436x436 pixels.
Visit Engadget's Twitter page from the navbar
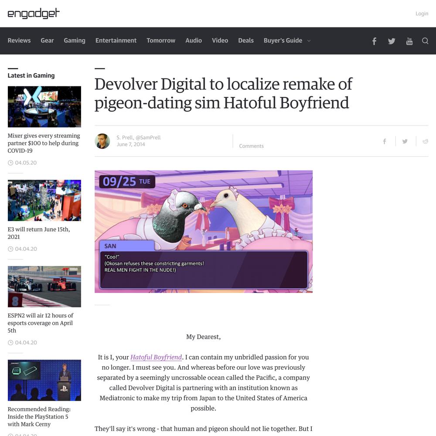click(x=392, y=41)
